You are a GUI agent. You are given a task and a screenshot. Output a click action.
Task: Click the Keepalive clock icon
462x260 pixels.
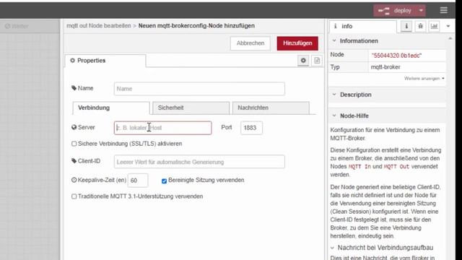74,180
